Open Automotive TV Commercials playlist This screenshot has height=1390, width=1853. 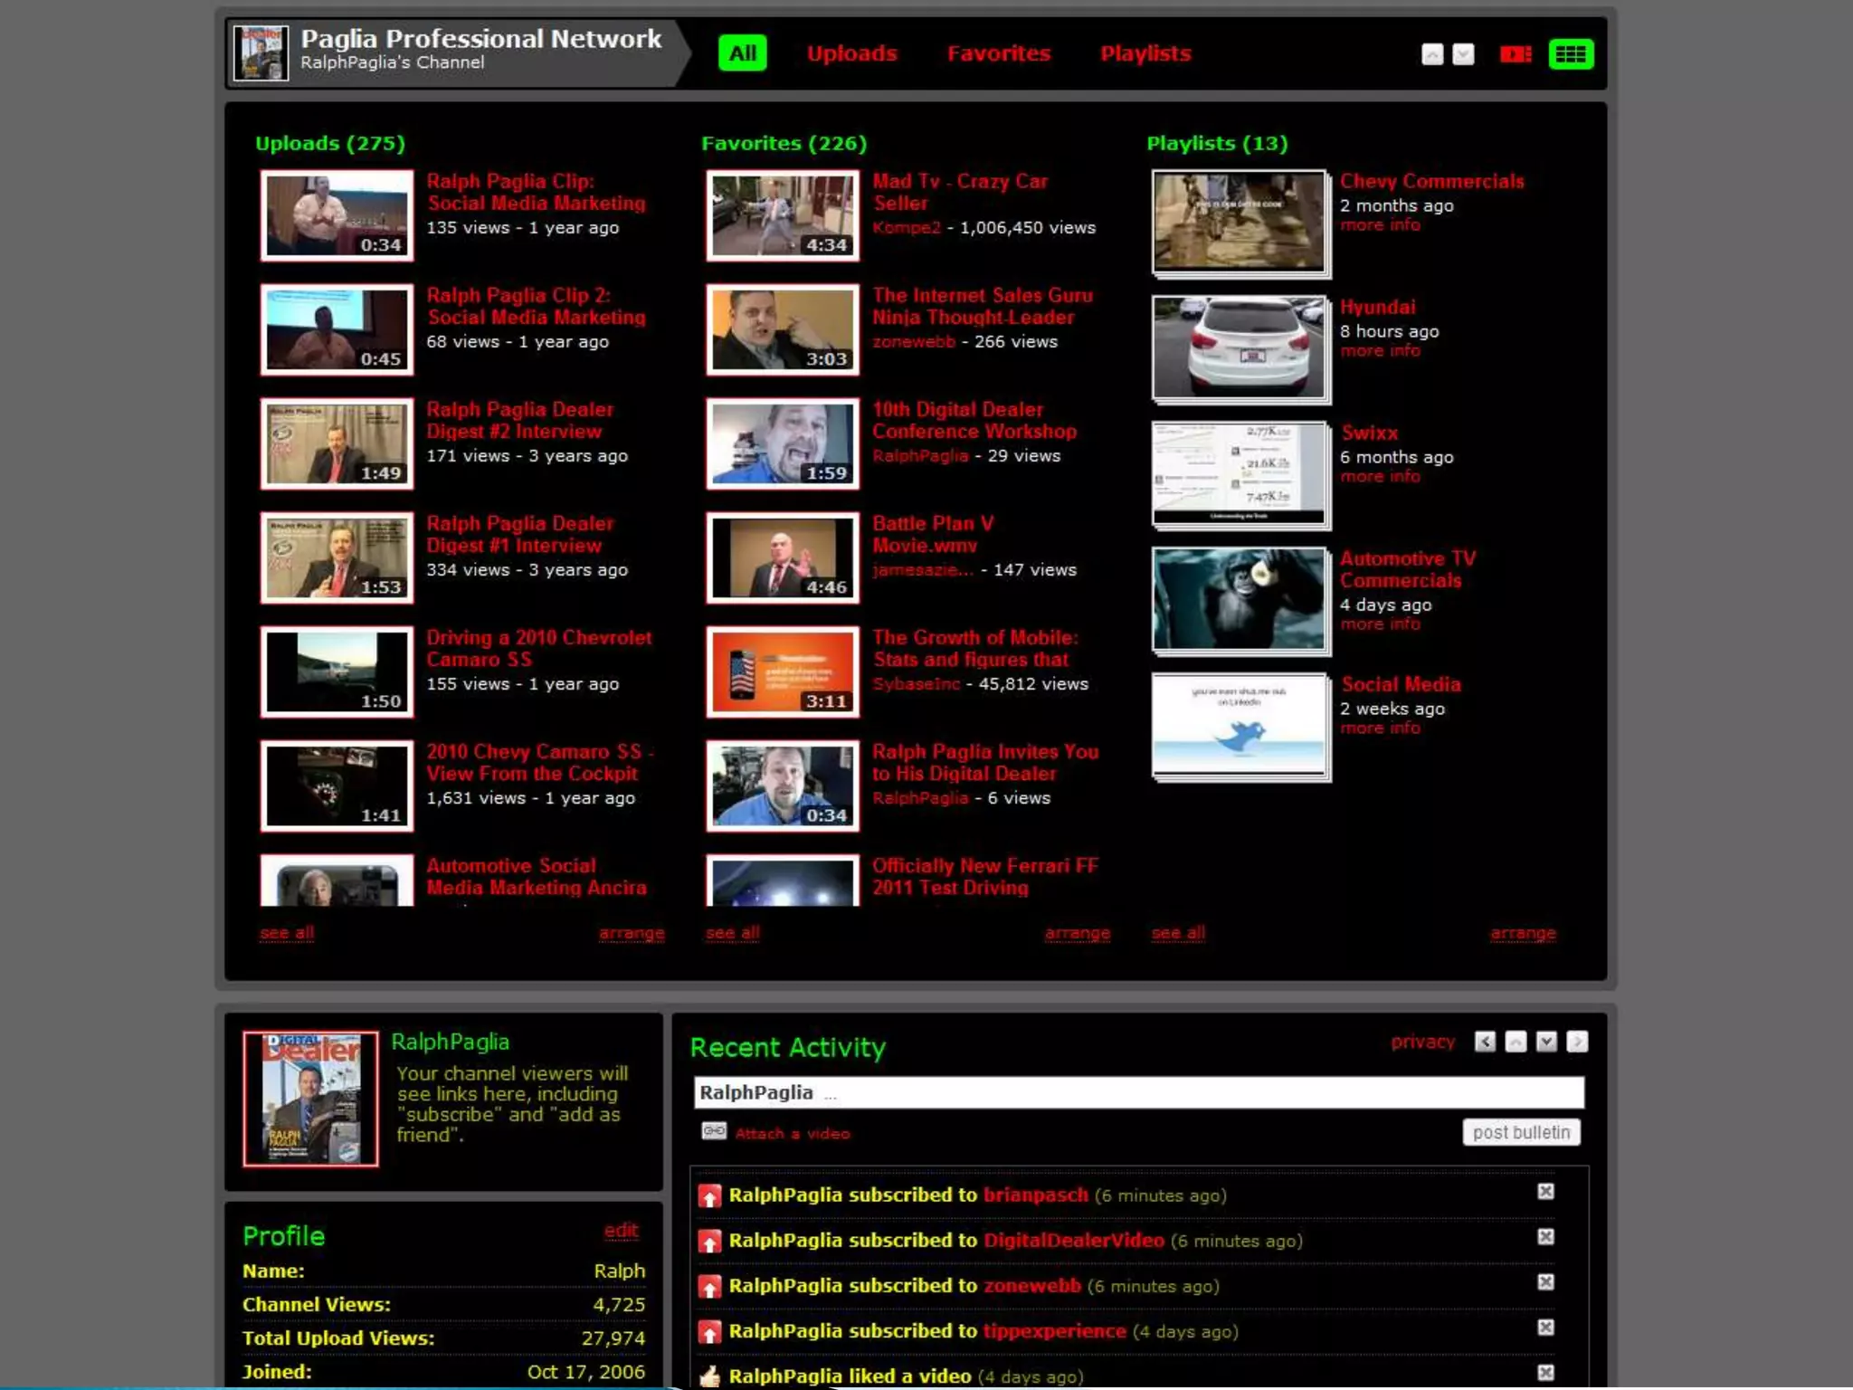pos(1408,569)
